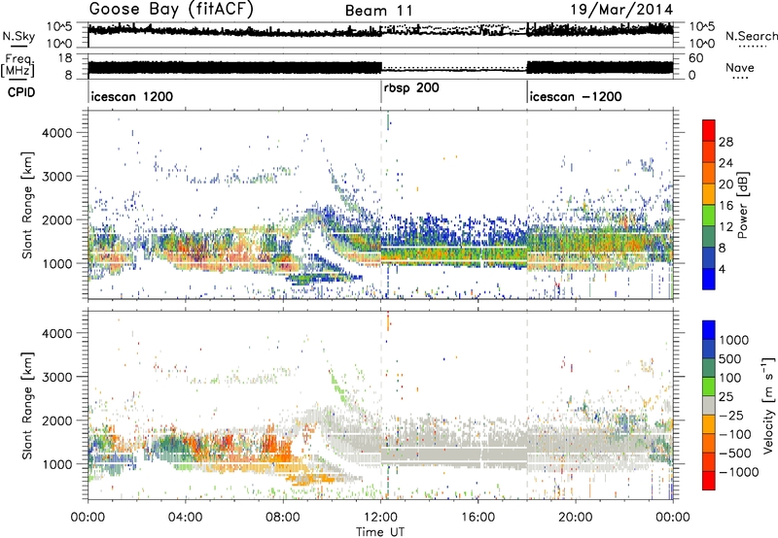Click 'Slant Range [km]' label of velocity panel
The height and width of the screenshot is (538, 778).
[28, 405]
